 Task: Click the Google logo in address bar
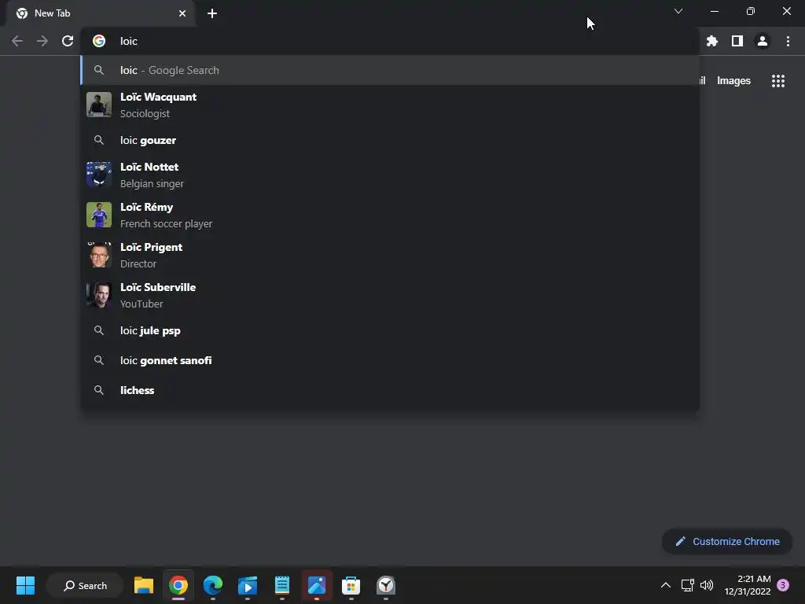point(99,41)
